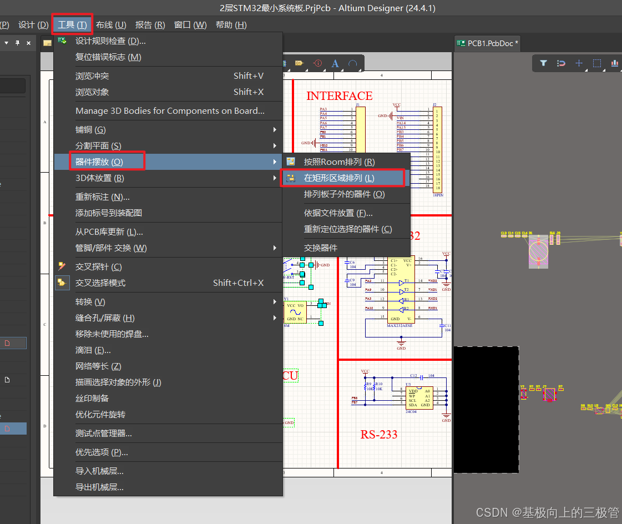
Task: Choose 添加标号到装配图
Action: click(x=168, y=213)
